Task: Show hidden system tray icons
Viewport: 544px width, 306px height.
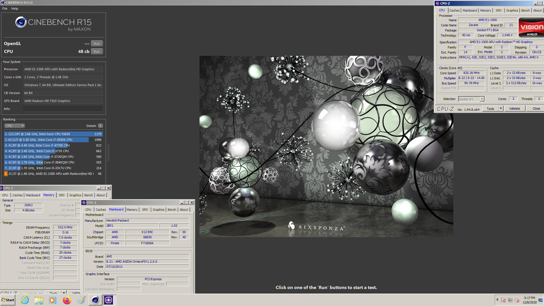Action: coord(497,300)
